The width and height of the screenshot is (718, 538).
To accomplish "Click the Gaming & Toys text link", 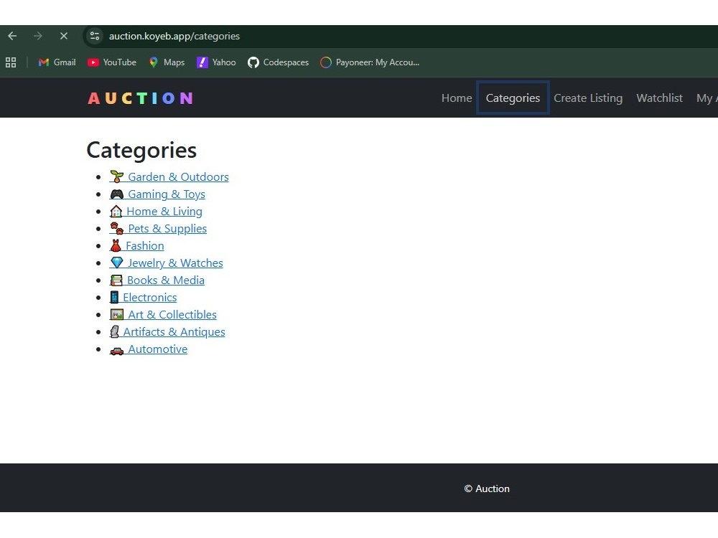I will coord(167,194).
